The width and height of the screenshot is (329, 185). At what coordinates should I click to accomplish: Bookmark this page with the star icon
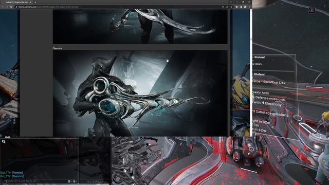pyautogui.click(x=231, y=7)
